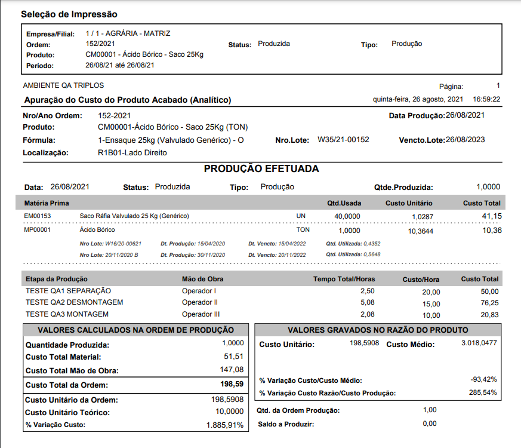
Task: Click order value '152-2021'
Action: click(115, 116)
